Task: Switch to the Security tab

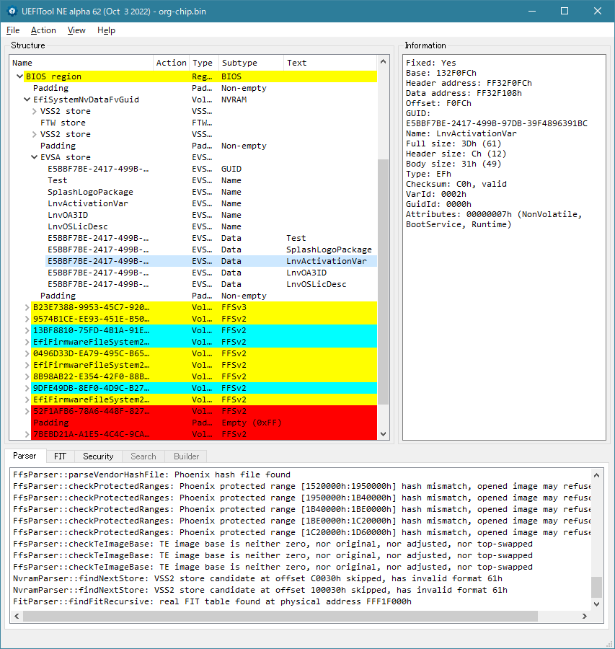Action: [98, 456]
